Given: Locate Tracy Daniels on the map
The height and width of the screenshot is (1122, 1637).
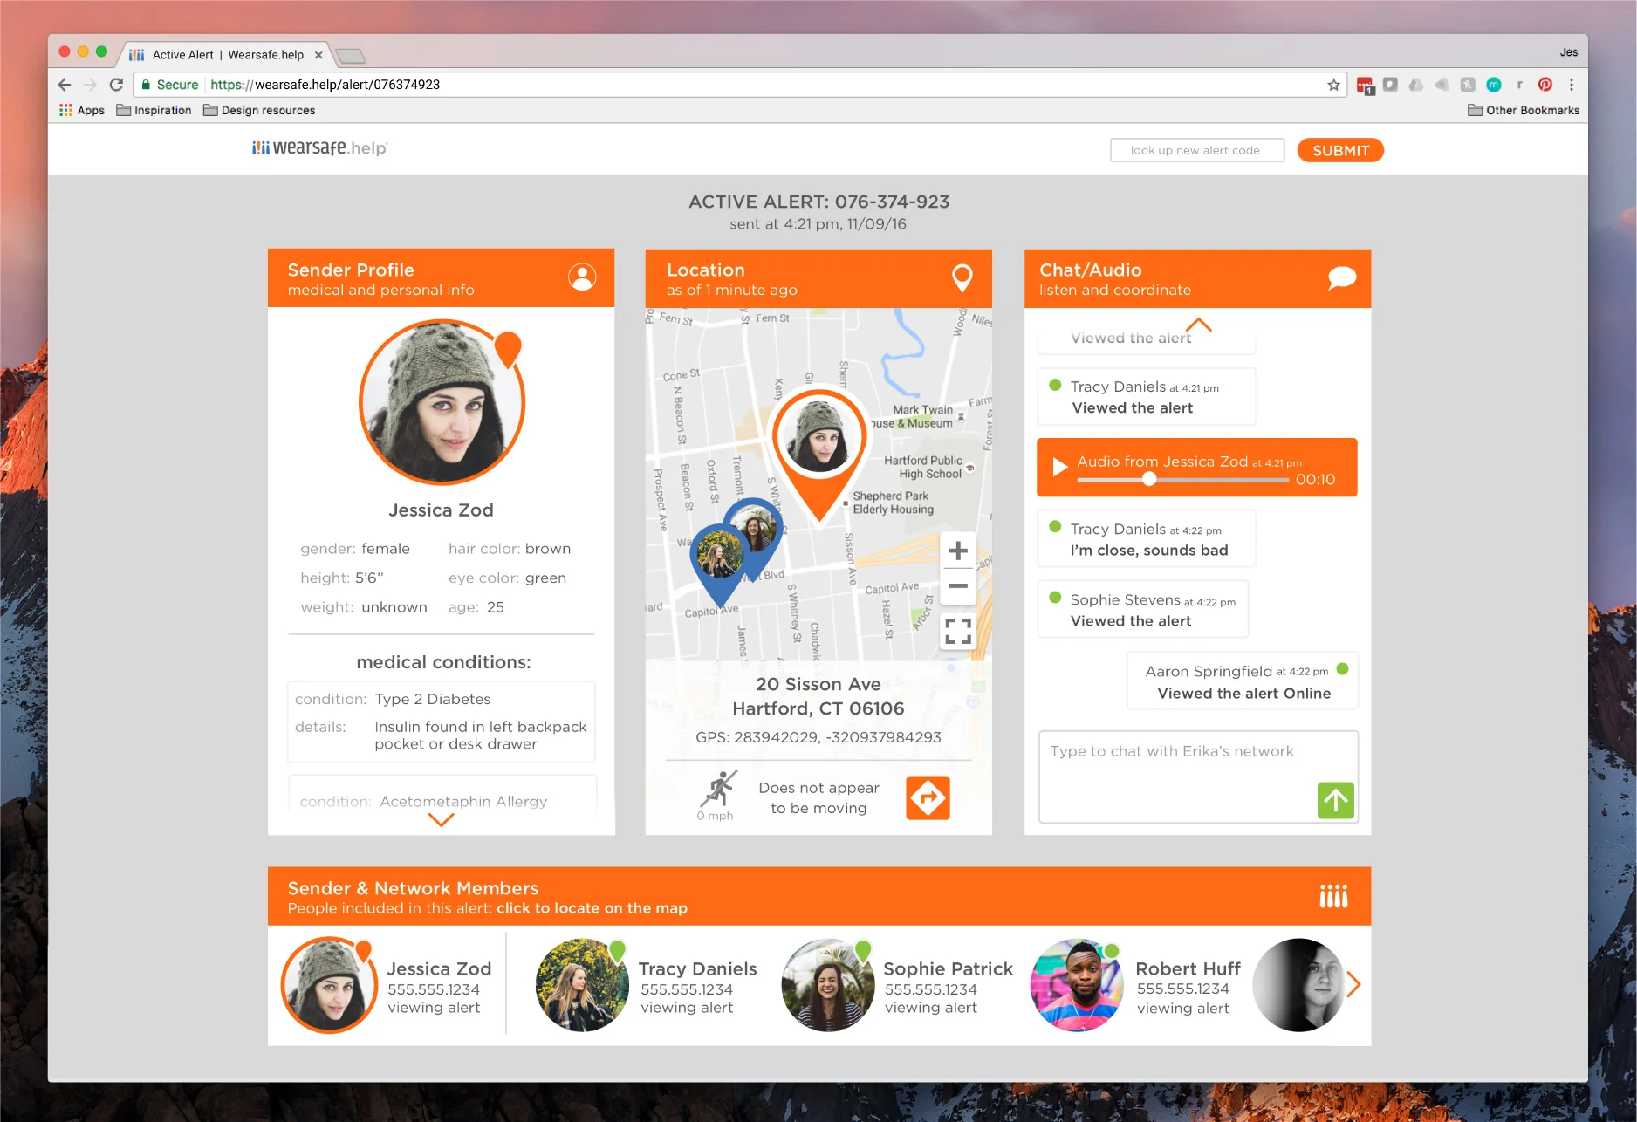Looking at the screenshot, I should [x=647, y=985].
